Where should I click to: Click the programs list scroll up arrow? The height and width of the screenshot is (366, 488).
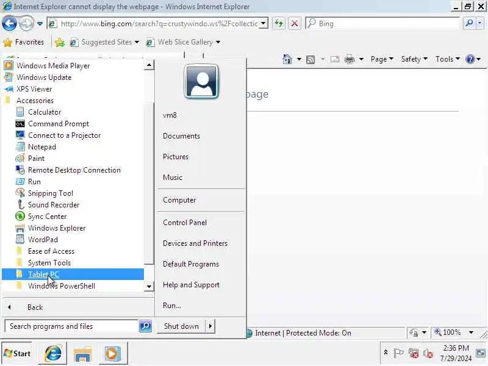(149, 65)
